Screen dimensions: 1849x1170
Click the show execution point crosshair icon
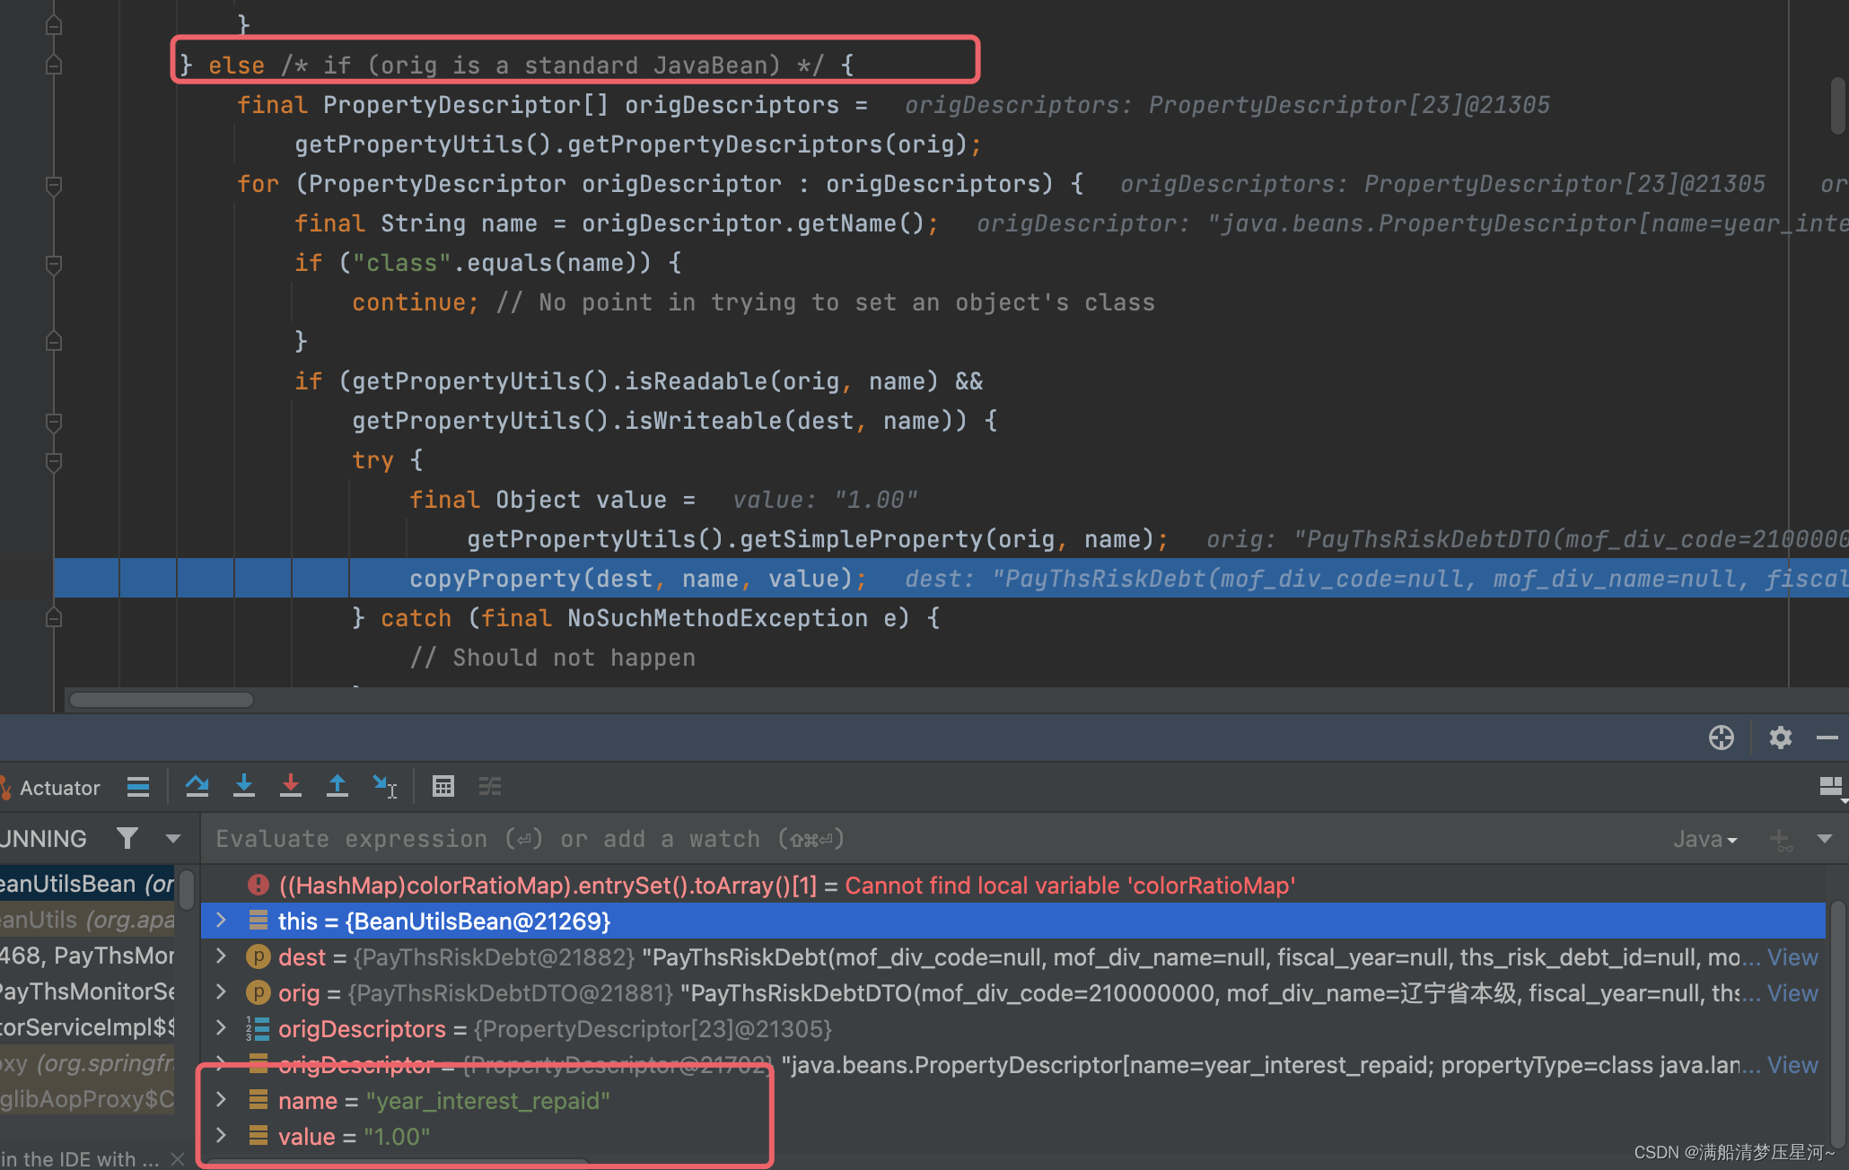(1721, 738)
